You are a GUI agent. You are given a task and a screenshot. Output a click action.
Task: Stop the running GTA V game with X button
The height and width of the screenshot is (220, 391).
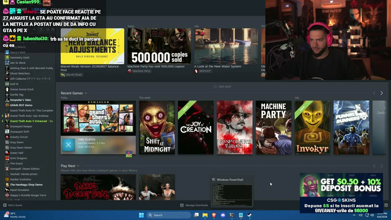[x=68, y=145]
